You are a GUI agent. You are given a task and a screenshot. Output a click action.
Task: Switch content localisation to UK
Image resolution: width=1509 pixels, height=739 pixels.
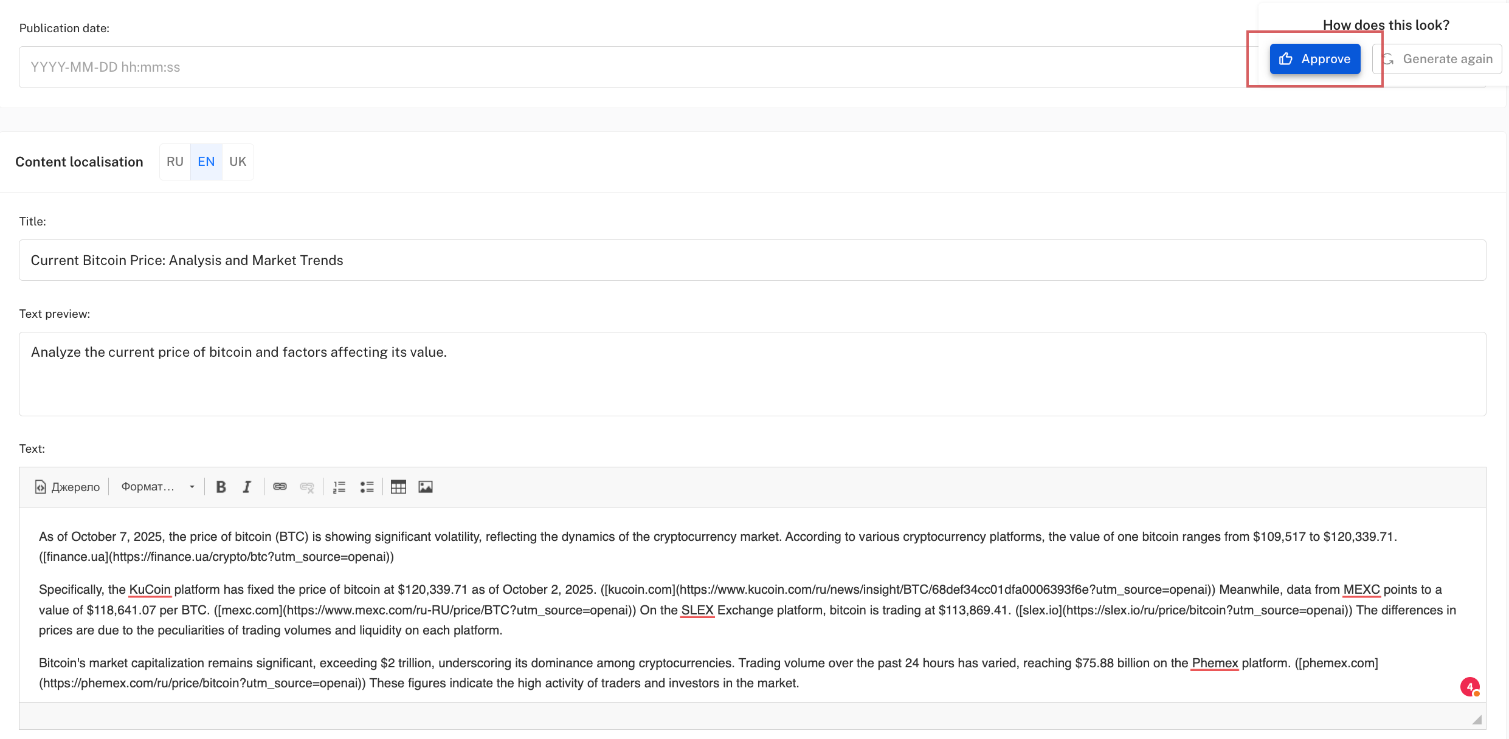coord(238,162)
